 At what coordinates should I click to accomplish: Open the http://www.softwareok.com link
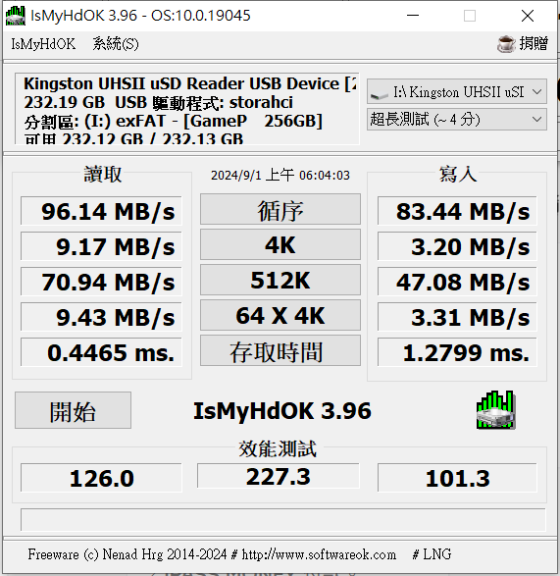tap(319, 554)
